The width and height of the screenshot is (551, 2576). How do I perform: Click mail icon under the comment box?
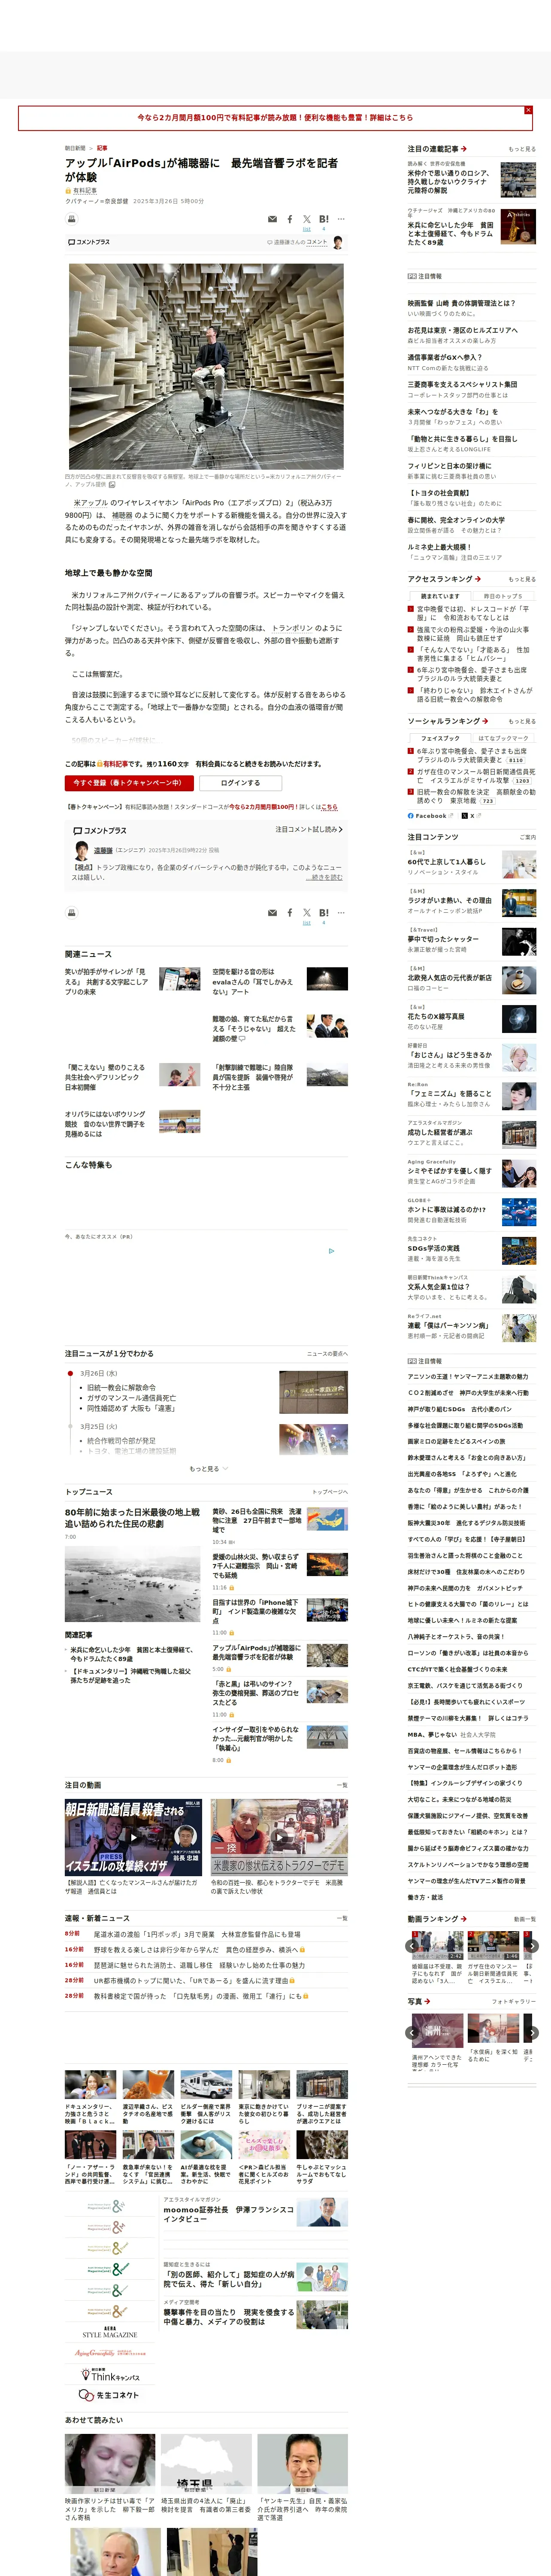pos(273,913)
